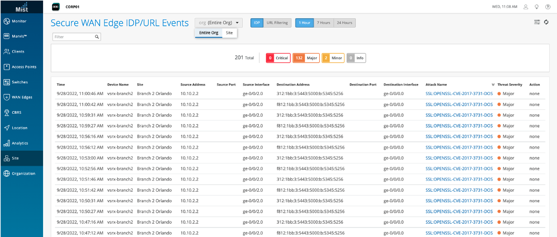Screen dimensions: 557x237
Task: Open table settings icon beside refresh
Action: tap(537, 22)
